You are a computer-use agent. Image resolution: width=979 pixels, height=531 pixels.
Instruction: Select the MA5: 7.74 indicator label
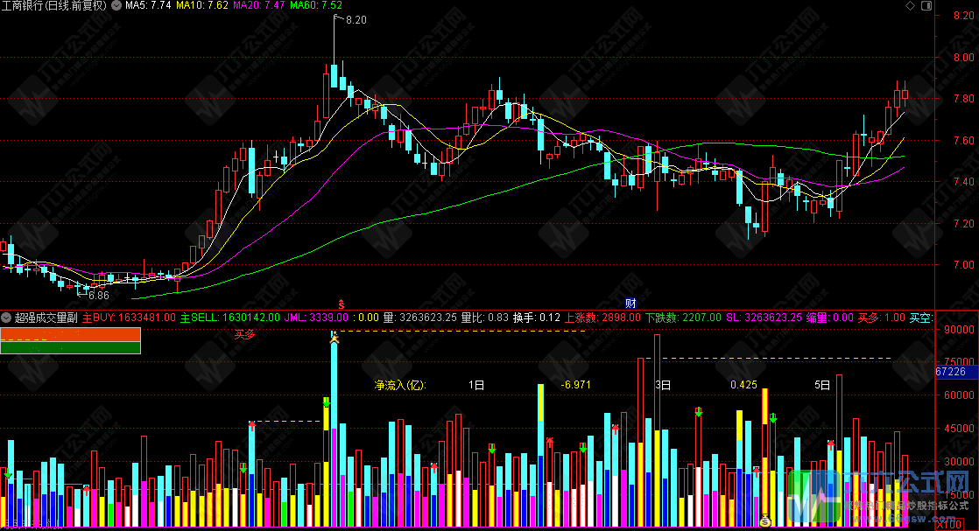[148, 5]
